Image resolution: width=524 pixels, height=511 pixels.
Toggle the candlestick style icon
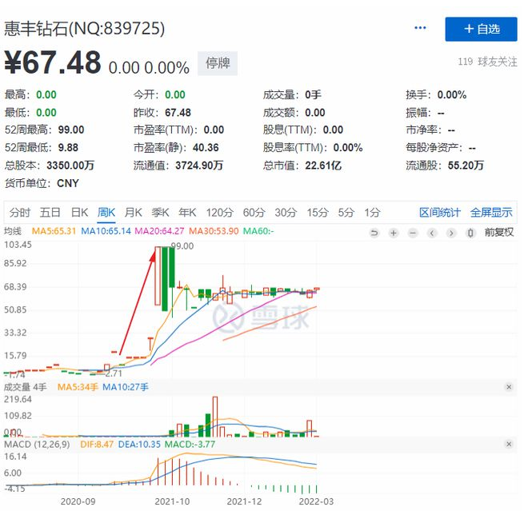(470, 233)
